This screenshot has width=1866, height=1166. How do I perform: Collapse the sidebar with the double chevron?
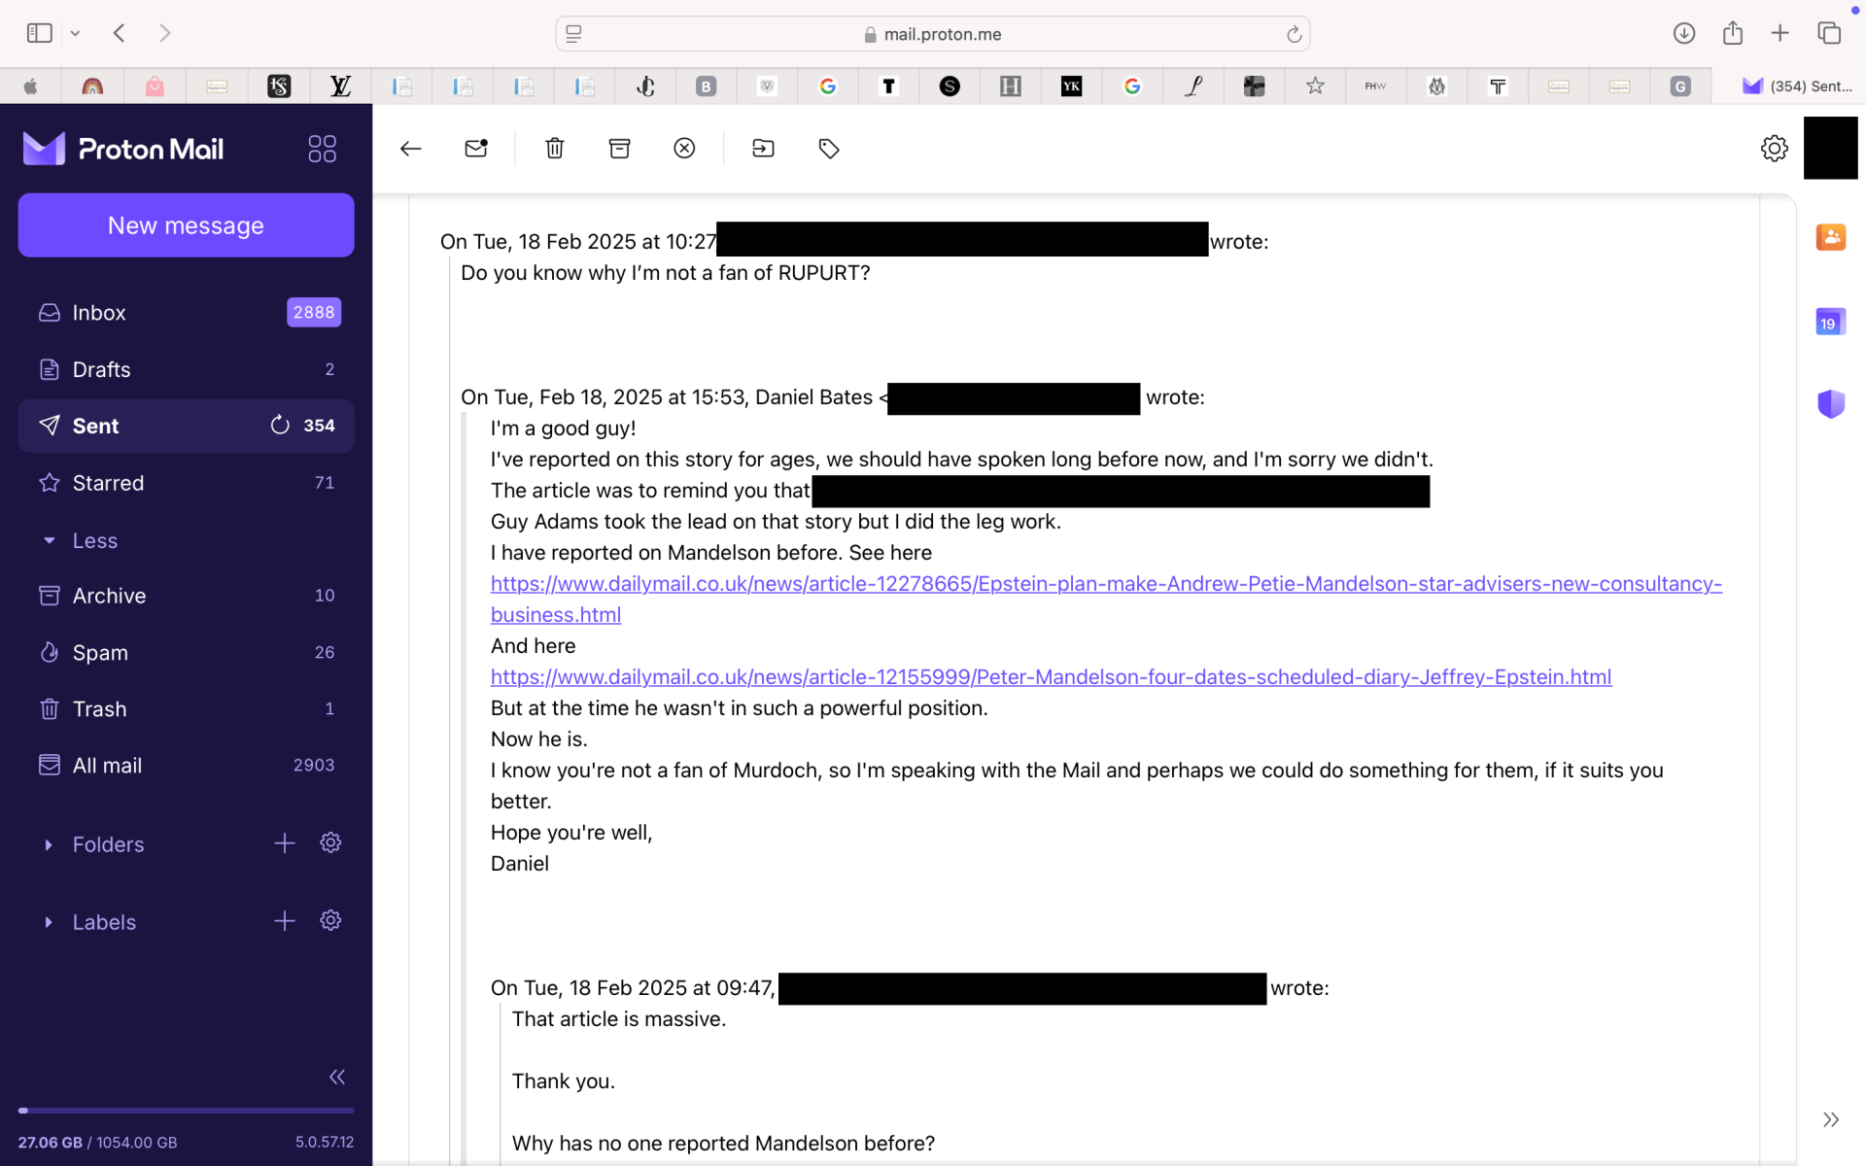click(x=336, y=1077)
